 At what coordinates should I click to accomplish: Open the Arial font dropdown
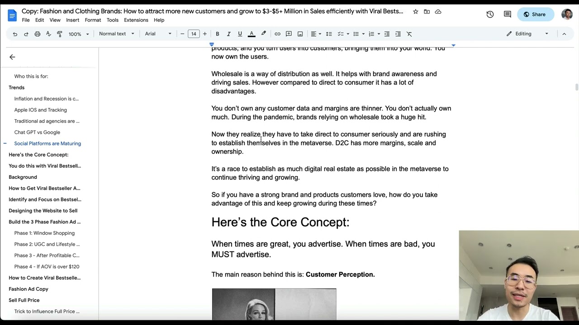tap(158, 34)
